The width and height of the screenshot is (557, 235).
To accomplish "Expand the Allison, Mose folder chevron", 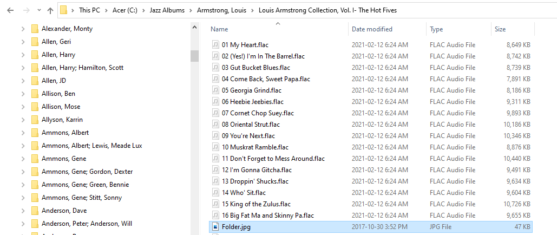I will click(23, 107).
